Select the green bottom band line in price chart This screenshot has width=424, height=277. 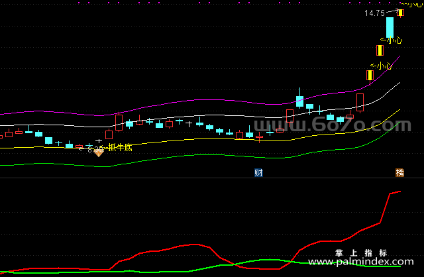[x=200, y=154]
